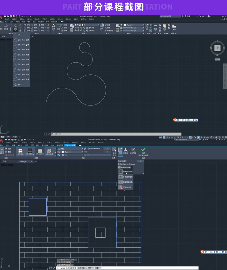The width and height of the screenshot is (227, 270).
Task: Toggle create separate hatches (创建独立的图案填充)
Action: (x=127, y=164)
